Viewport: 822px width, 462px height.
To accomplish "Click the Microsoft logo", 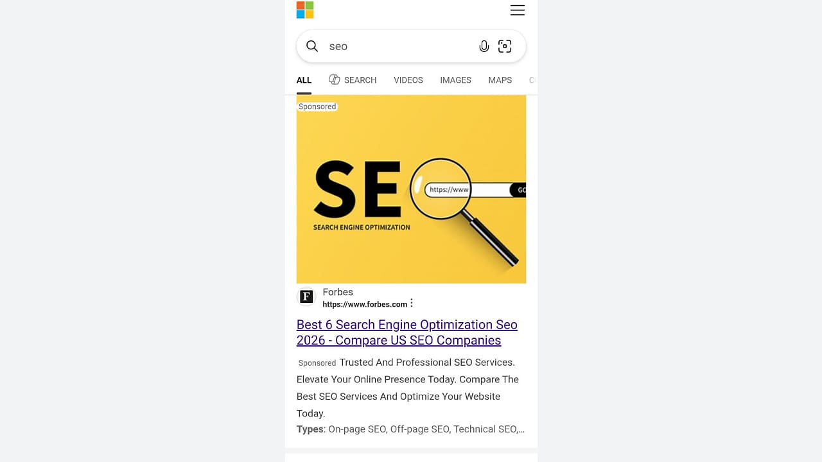I will [305, 10].
